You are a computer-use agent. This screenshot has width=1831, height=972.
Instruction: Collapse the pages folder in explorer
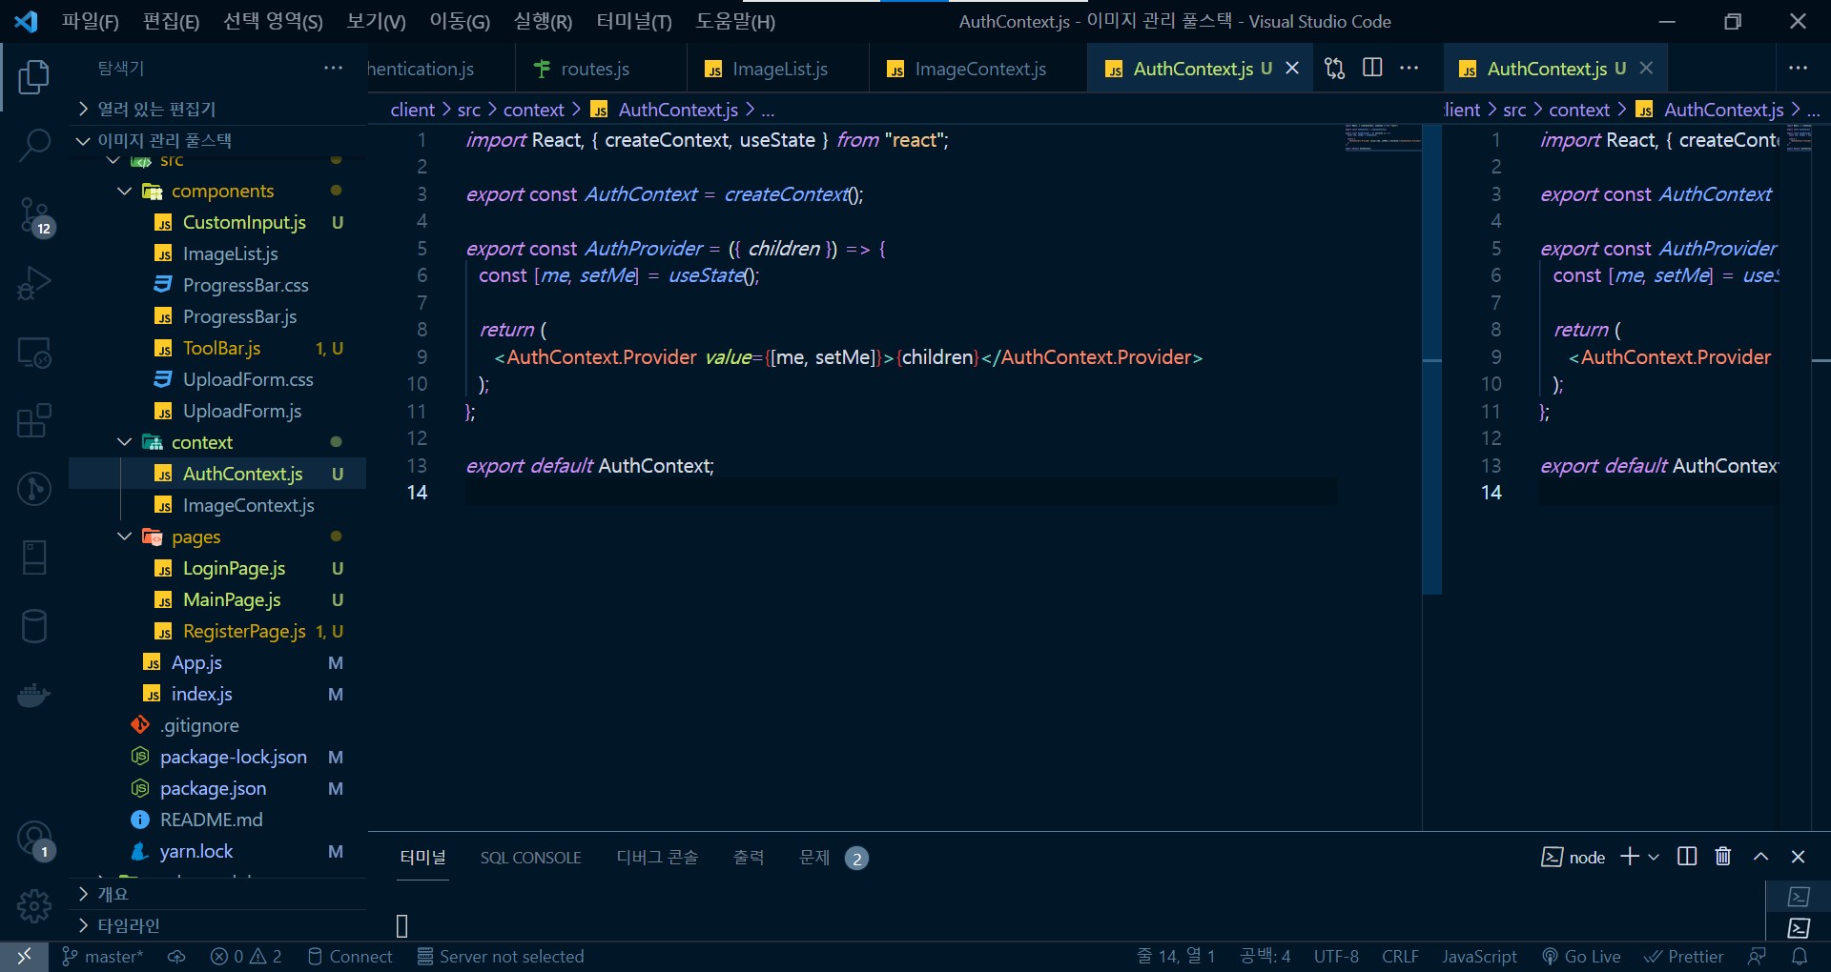pos(125,537)
